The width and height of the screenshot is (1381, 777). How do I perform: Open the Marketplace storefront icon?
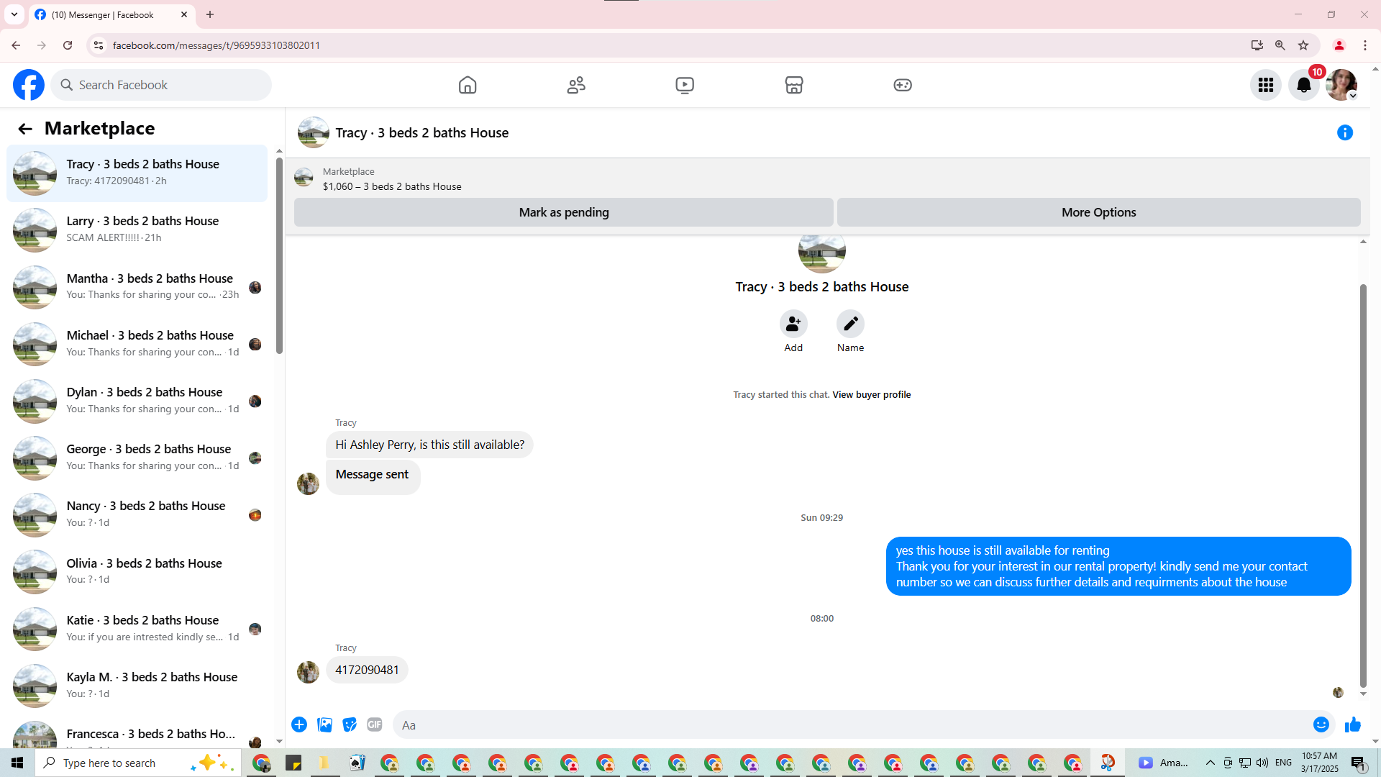(794, 85)
